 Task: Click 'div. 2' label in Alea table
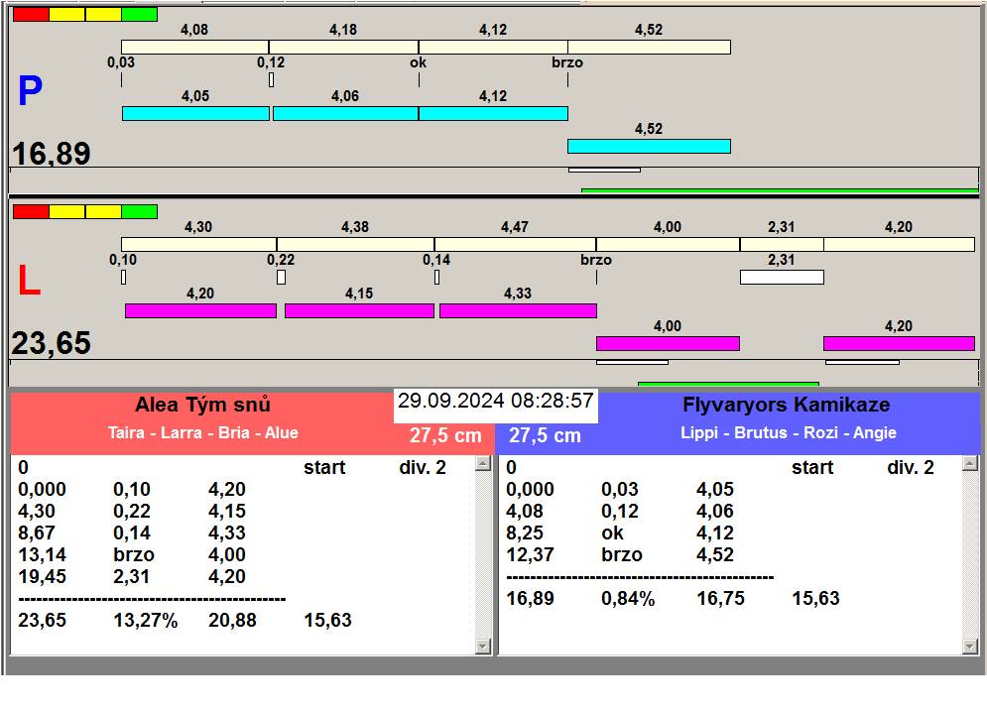click(x=423, y=468)
